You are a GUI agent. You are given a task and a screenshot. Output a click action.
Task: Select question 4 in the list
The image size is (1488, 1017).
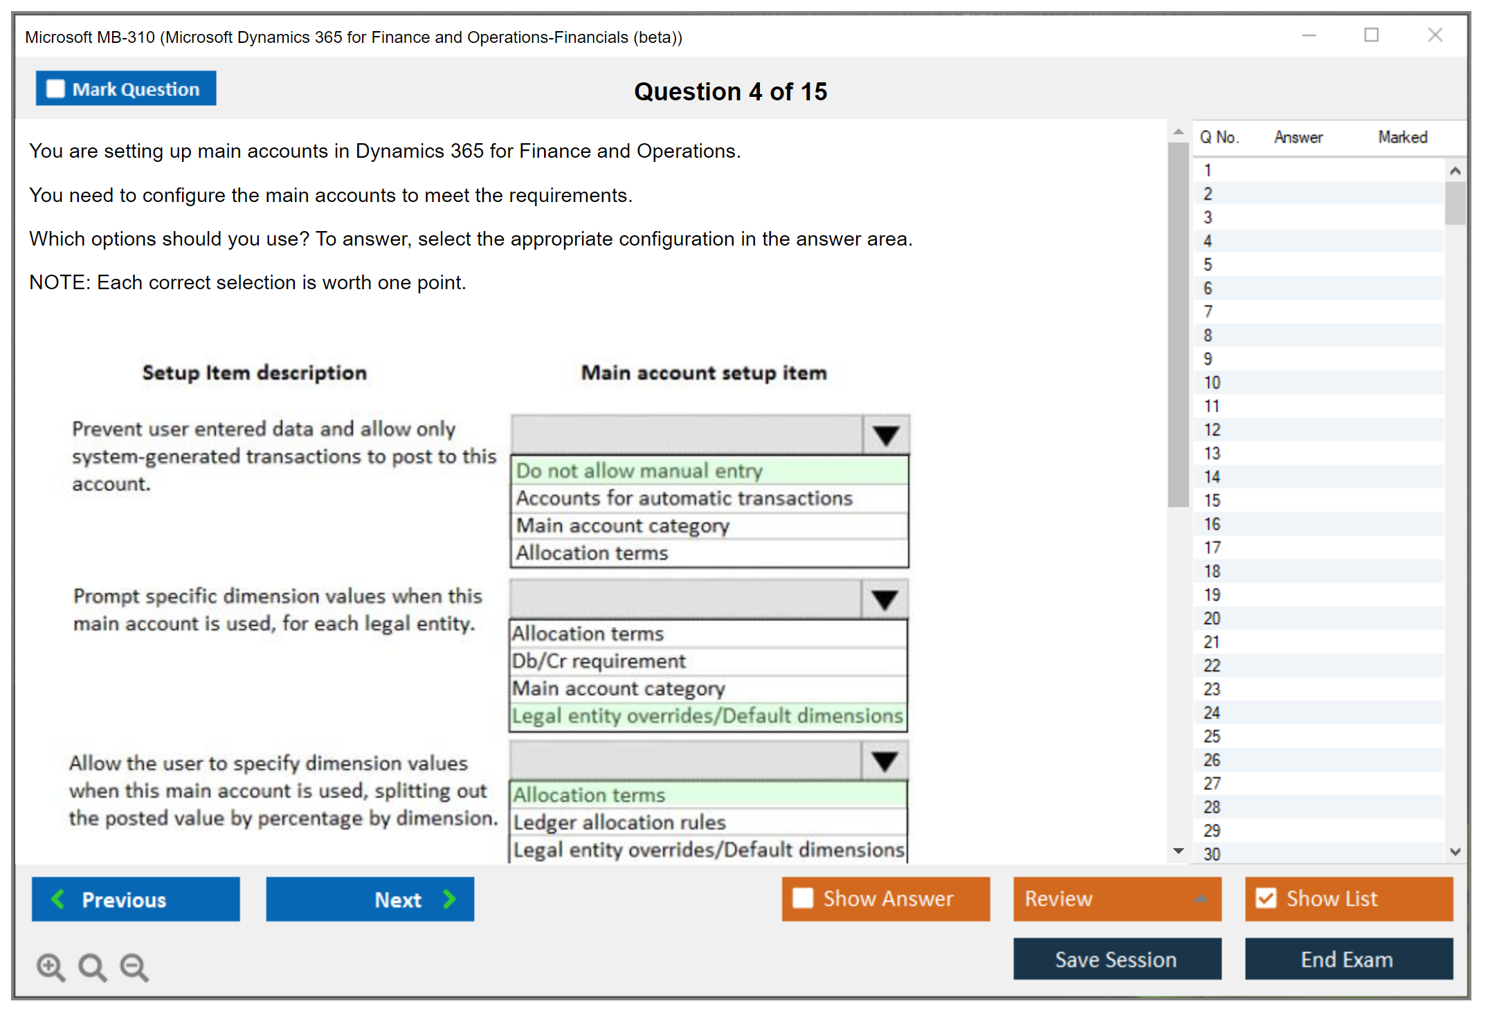[x=1318, y=241]
